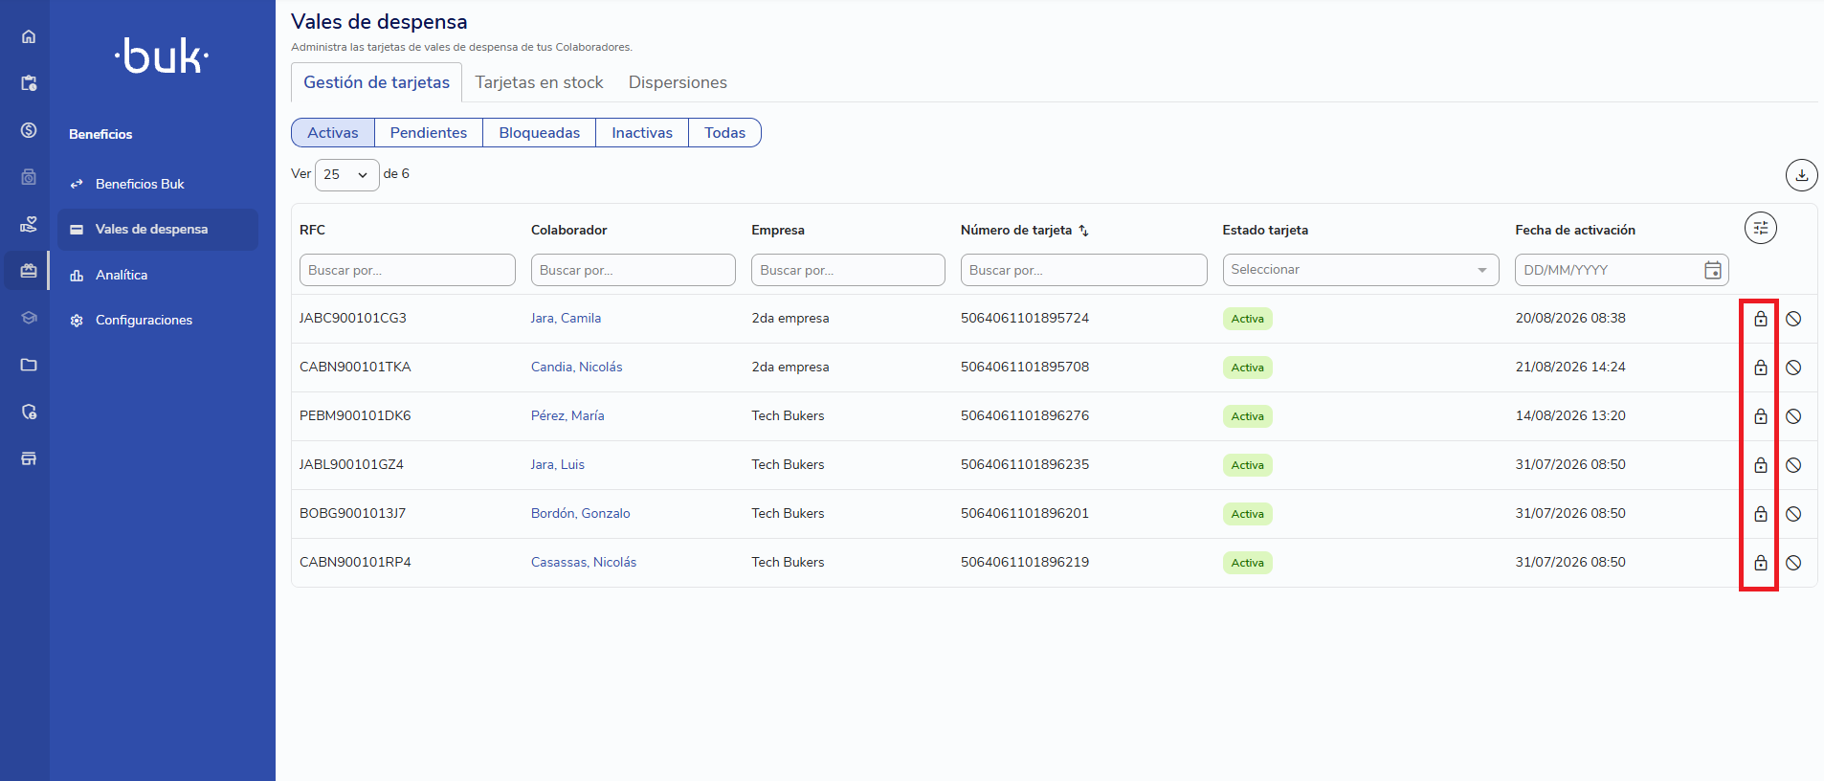Cancel card of Candia, Nicolás

tap(1793, 368)
